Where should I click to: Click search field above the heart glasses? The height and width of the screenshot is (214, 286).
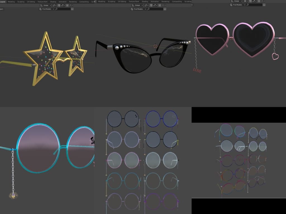(x=256, y=5)
